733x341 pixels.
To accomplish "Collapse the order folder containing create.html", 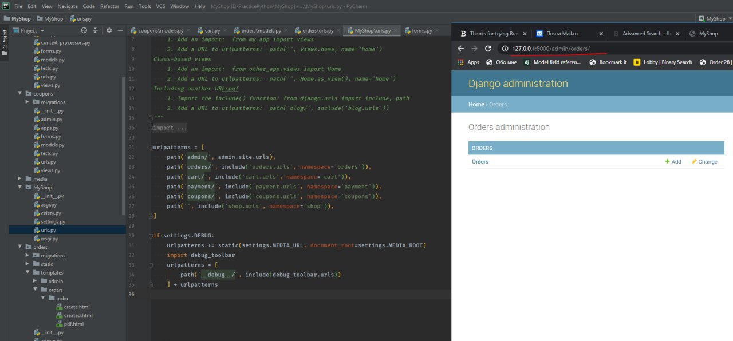I will (43, 298).
